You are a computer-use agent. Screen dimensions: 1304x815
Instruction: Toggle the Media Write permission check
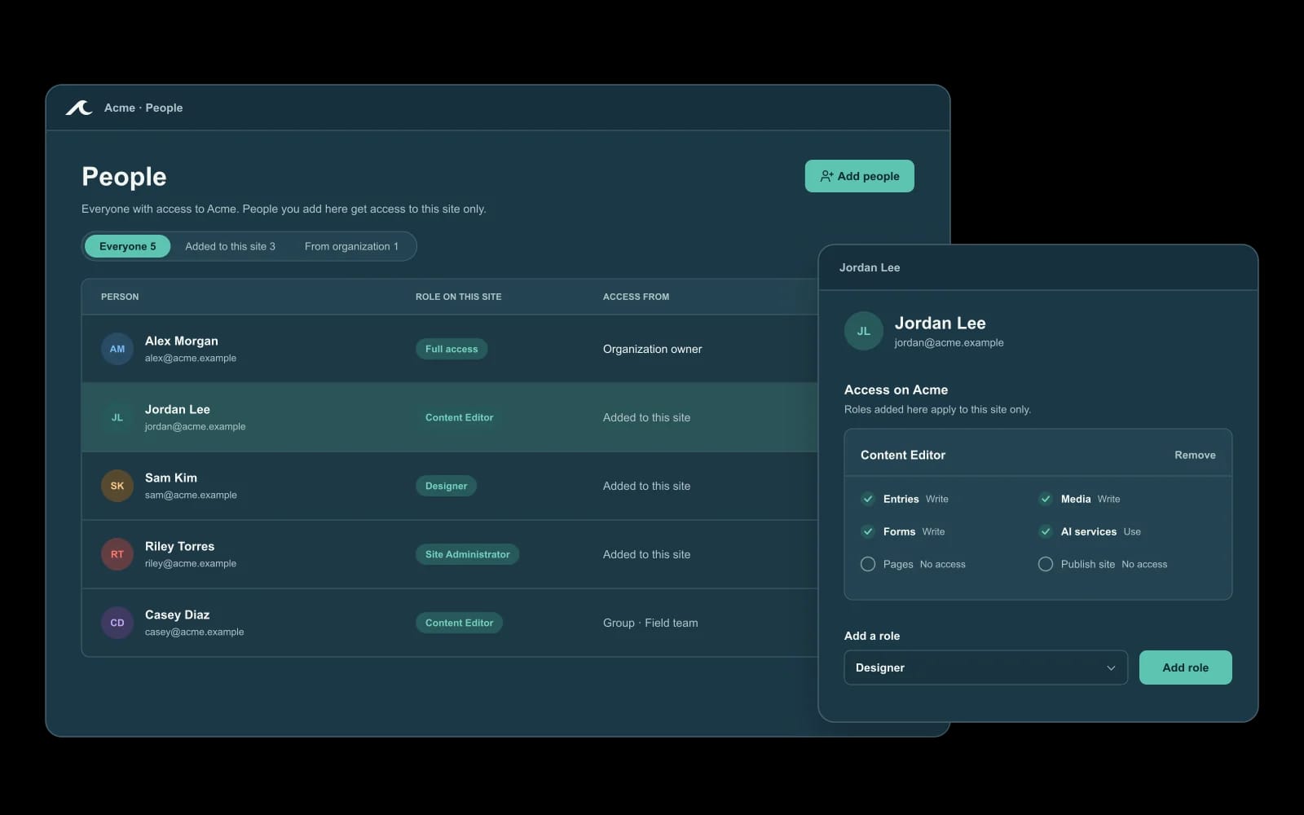pos(1046,499)
